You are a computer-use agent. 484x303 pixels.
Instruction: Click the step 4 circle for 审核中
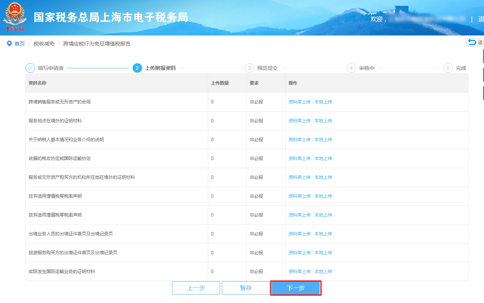tap(351, 68)
